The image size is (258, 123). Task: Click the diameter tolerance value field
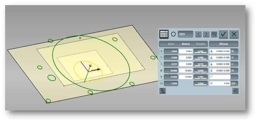coord(220,70)
